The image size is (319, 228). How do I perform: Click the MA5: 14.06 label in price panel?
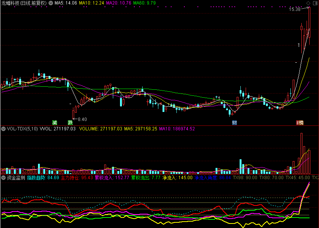(66, 3)
